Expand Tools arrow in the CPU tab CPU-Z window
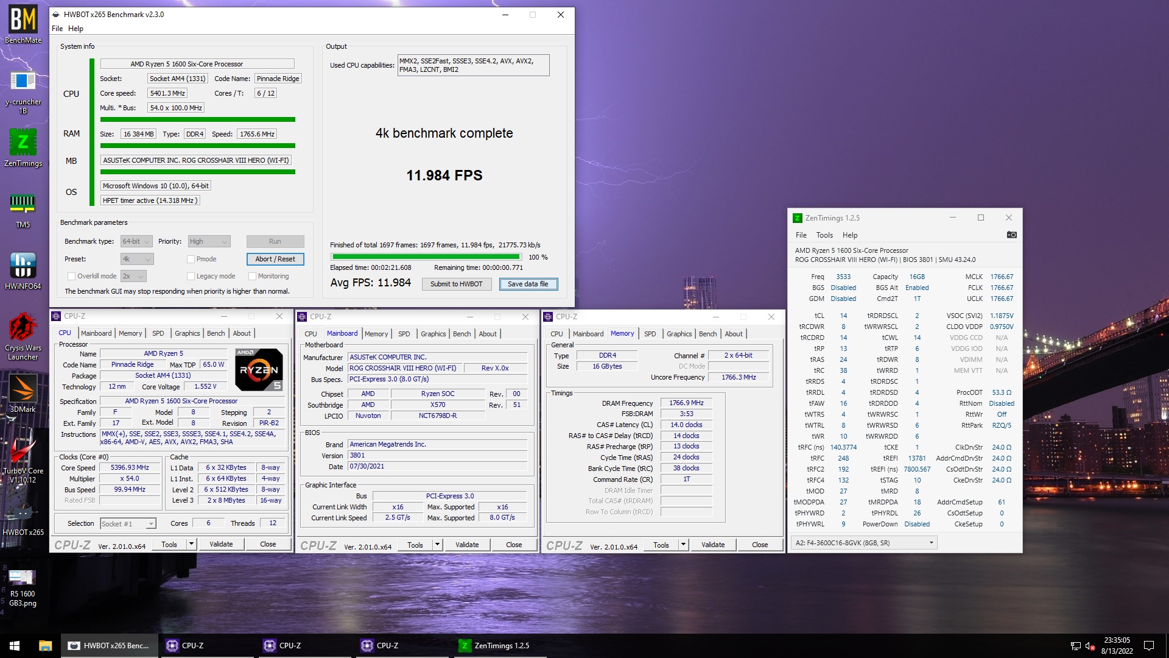The height and width of the screenshot is (658, 1169). pos(191,544)
